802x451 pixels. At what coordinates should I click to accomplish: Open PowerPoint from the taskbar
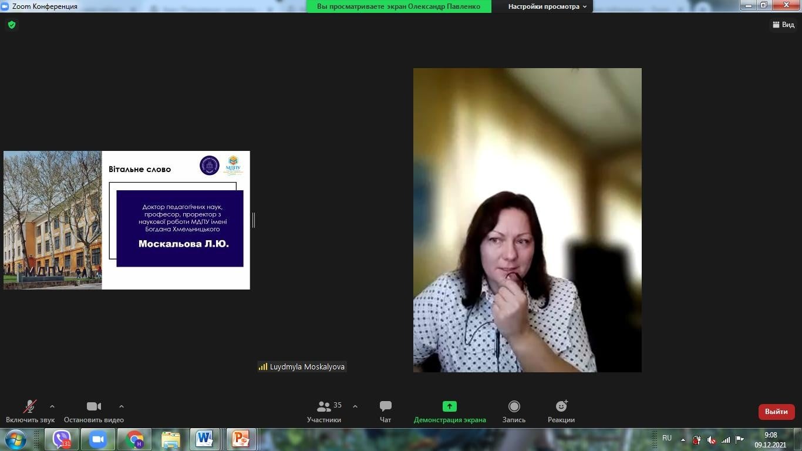241,439
